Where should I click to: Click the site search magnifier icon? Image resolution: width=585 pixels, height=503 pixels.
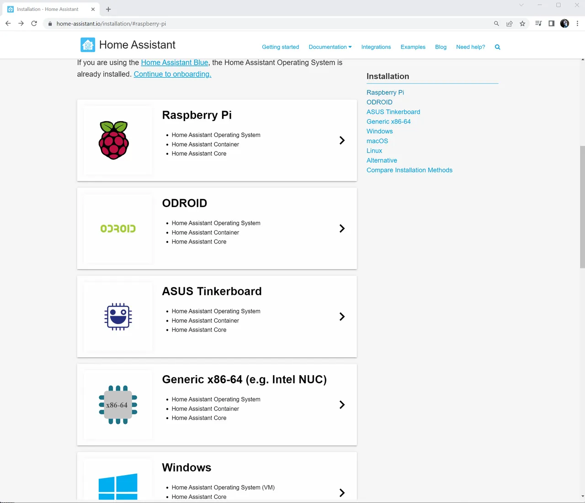click(x=498, y=47)
